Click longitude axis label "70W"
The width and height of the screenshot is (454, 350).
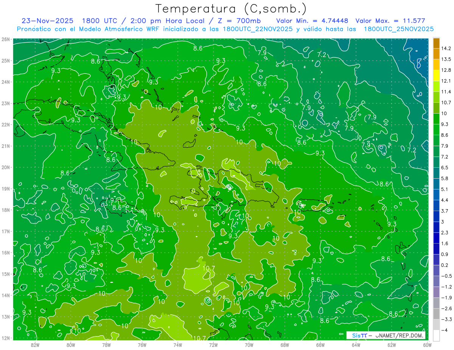coord(249,345)
